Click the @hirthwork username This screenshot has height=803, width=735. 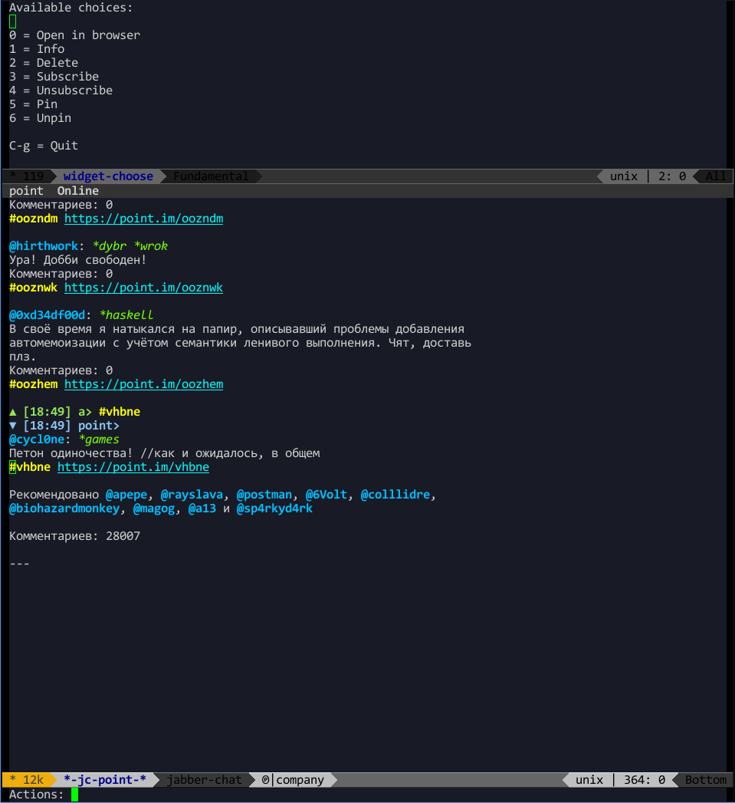[44, 246]
